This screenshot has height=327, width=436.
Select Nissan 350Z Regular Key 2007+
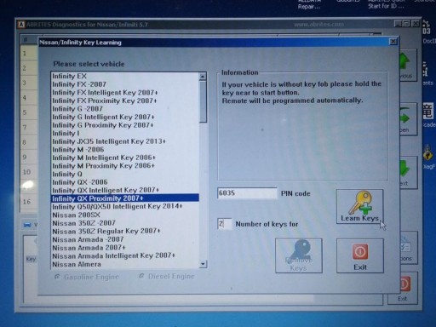125,232
